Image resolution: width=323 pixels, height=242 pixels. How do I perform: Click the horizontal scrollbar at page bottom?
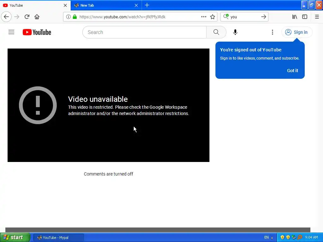click(x=158, y=230)
